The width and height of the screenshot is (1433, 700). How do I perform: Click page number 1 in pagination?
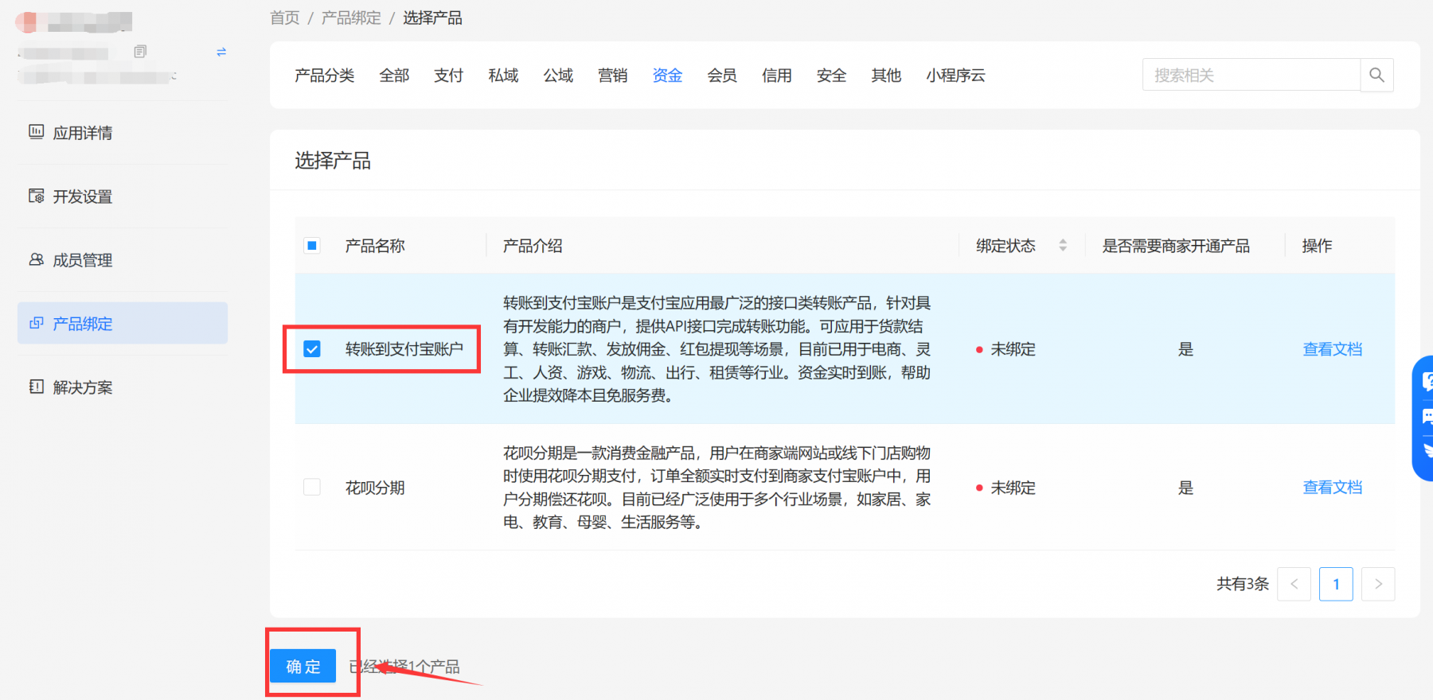tap(1336, 584)
